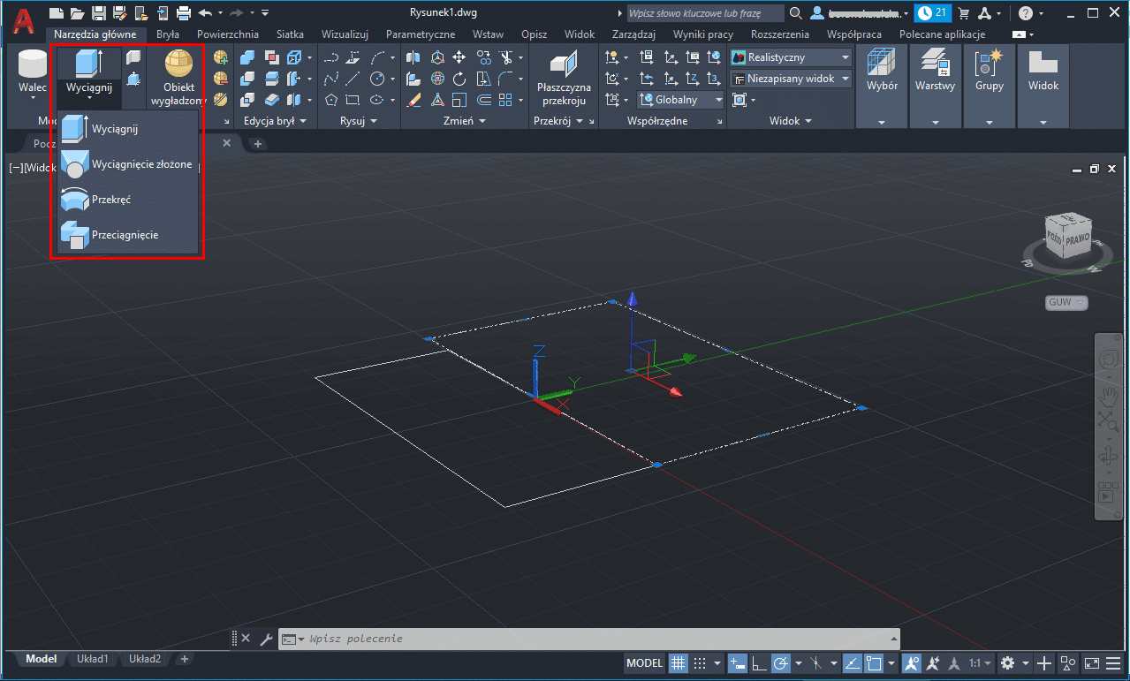Toggle 2D object snap in status bar
1130x681 pixels.
tap(874, 662)
